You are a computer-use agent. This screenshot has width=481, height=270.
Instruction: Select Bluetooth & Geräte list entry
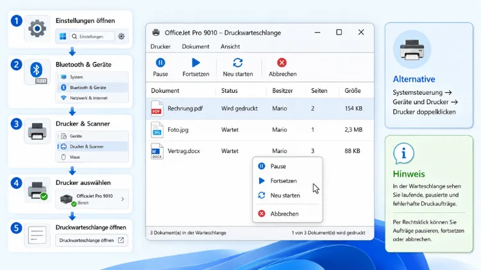[x=92, y=88]
